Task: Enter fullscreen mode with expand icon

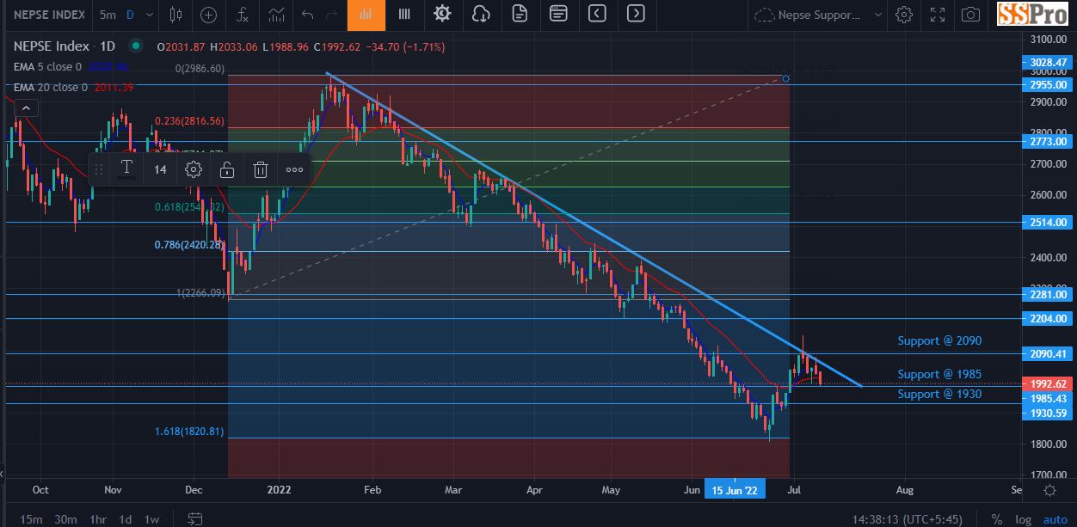Action: click(x=937, y=15)
